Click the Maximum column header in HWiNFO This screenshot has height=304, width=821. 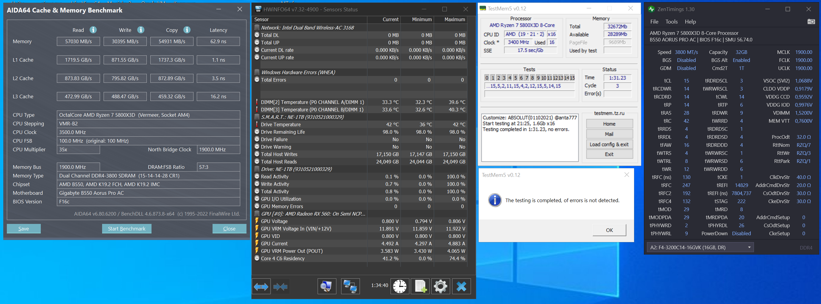(451, 19)
